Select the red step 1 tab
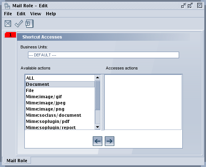206x167 pixels. 10,35
